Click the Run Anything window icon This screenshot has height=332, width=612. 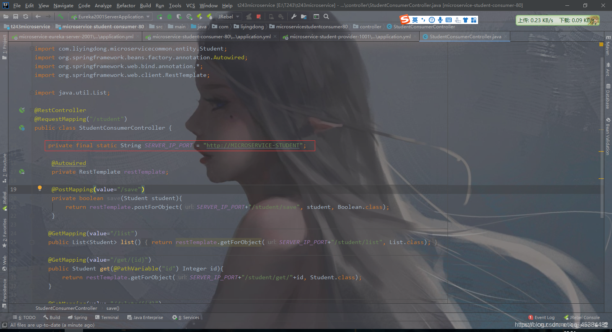316,16
